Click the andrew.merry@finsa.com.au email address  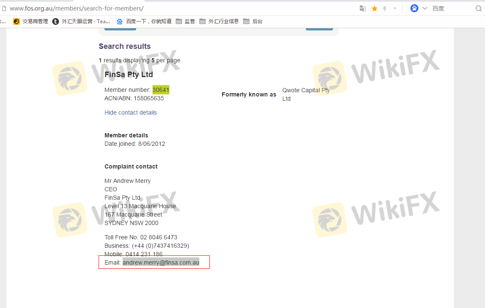(161, 262)
